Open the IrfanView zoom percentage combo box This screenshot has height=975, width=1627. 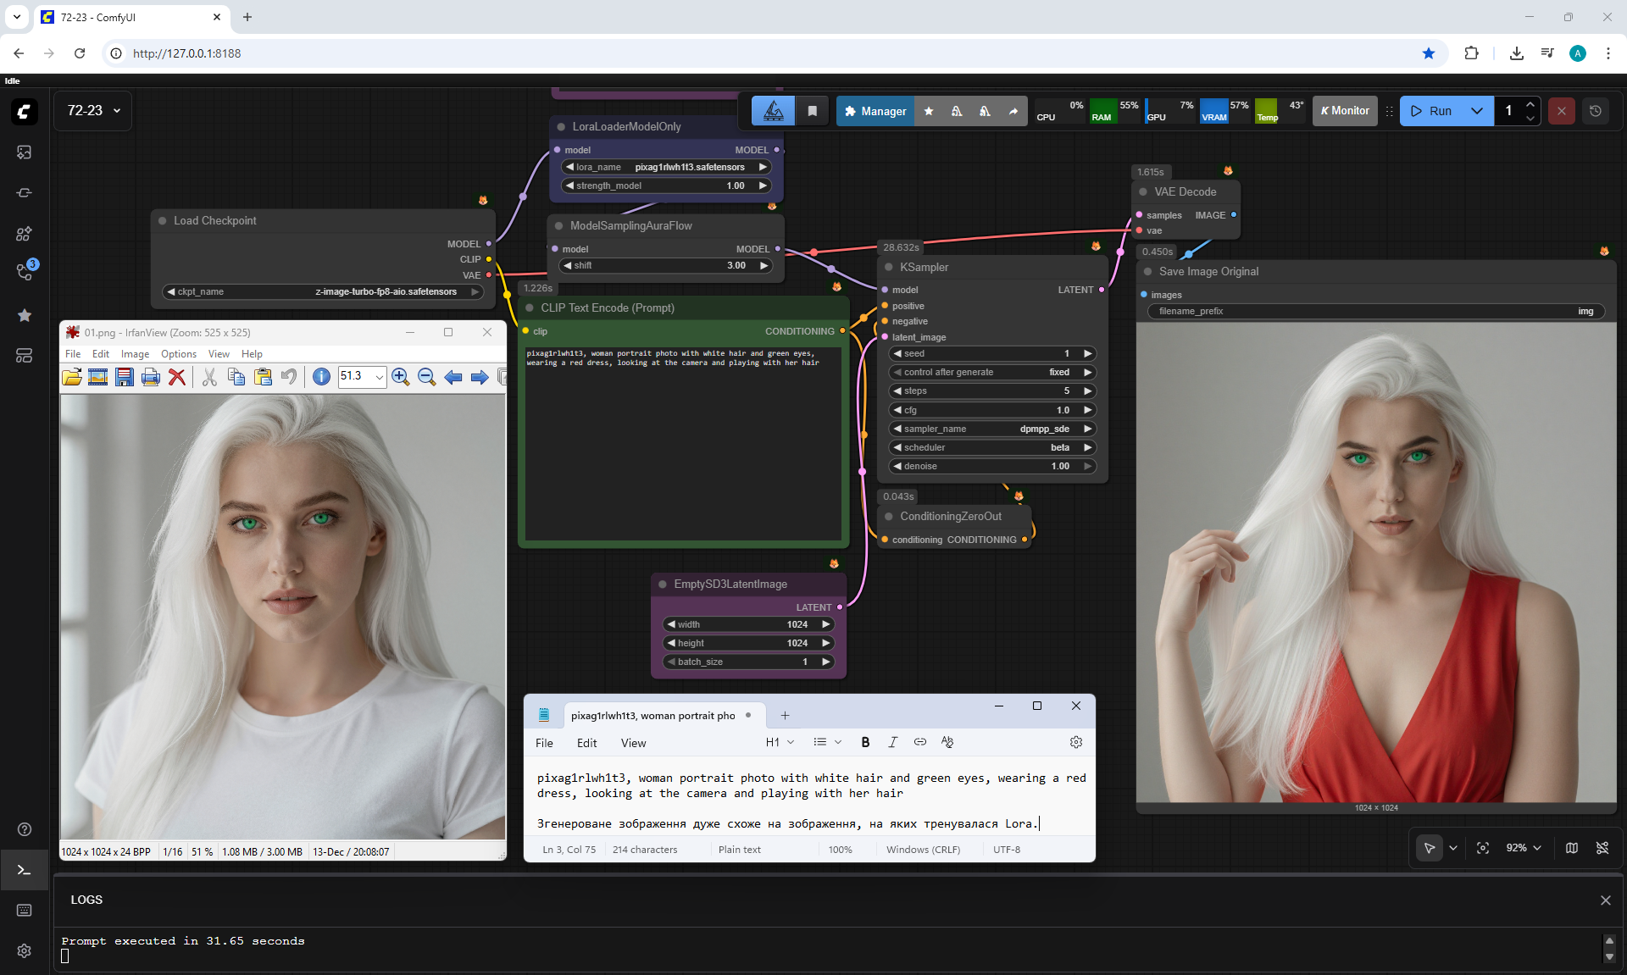[379, 377]
